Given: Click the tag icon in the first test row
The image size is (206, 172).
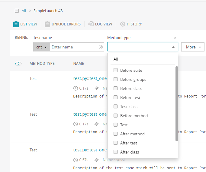Looking at the screenshot, I should [x=97, y=88].
